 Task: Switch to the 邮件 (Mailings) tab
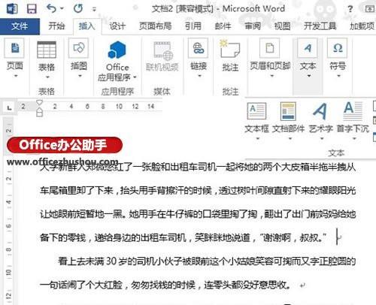pos(223,26)
